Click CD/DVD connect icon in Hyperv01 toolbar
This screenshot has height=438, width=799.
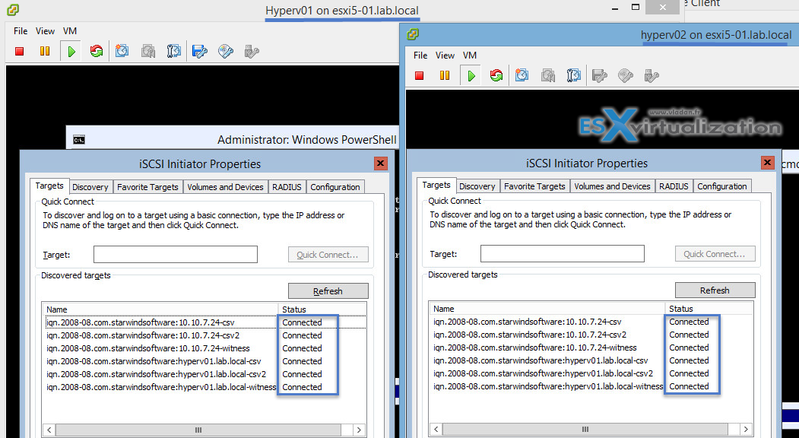[225, 51]
